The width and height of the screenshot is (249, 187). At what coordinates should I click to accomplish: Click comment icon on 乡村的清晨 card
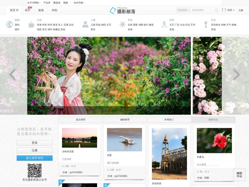[x=72, y=166]
